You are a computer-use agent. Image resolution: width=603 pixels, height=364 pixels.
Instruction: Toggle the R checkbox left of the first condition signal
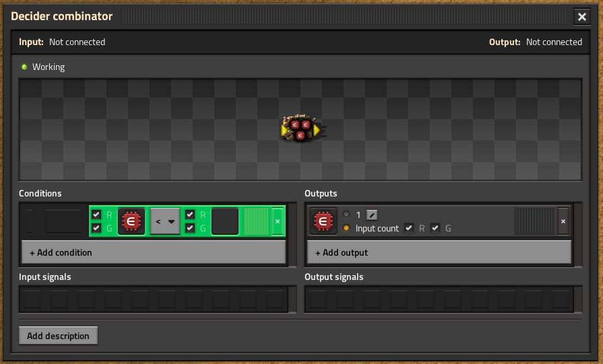(96, 215)
